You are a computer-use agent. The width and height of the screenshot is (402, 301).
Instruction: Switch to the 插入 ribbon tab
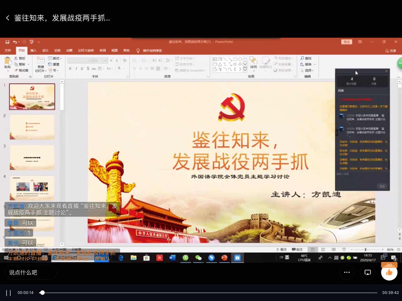[33, 50]
